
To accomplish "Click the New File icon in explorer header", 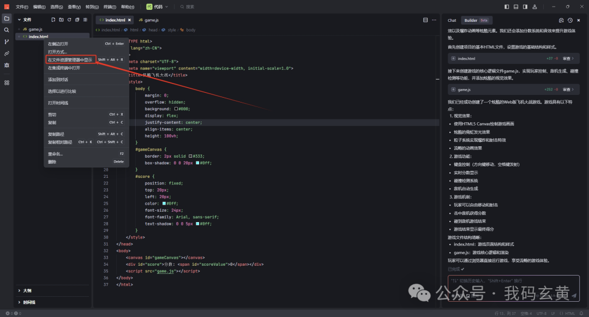I will [53, 20].
